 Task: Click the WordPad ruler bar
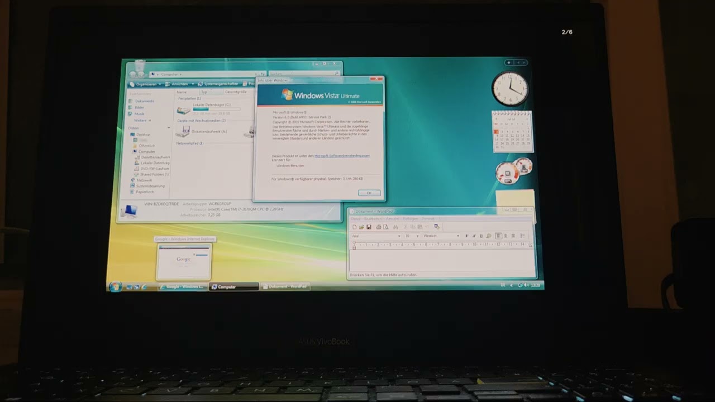pyautogui.click(x=441, y=245)
